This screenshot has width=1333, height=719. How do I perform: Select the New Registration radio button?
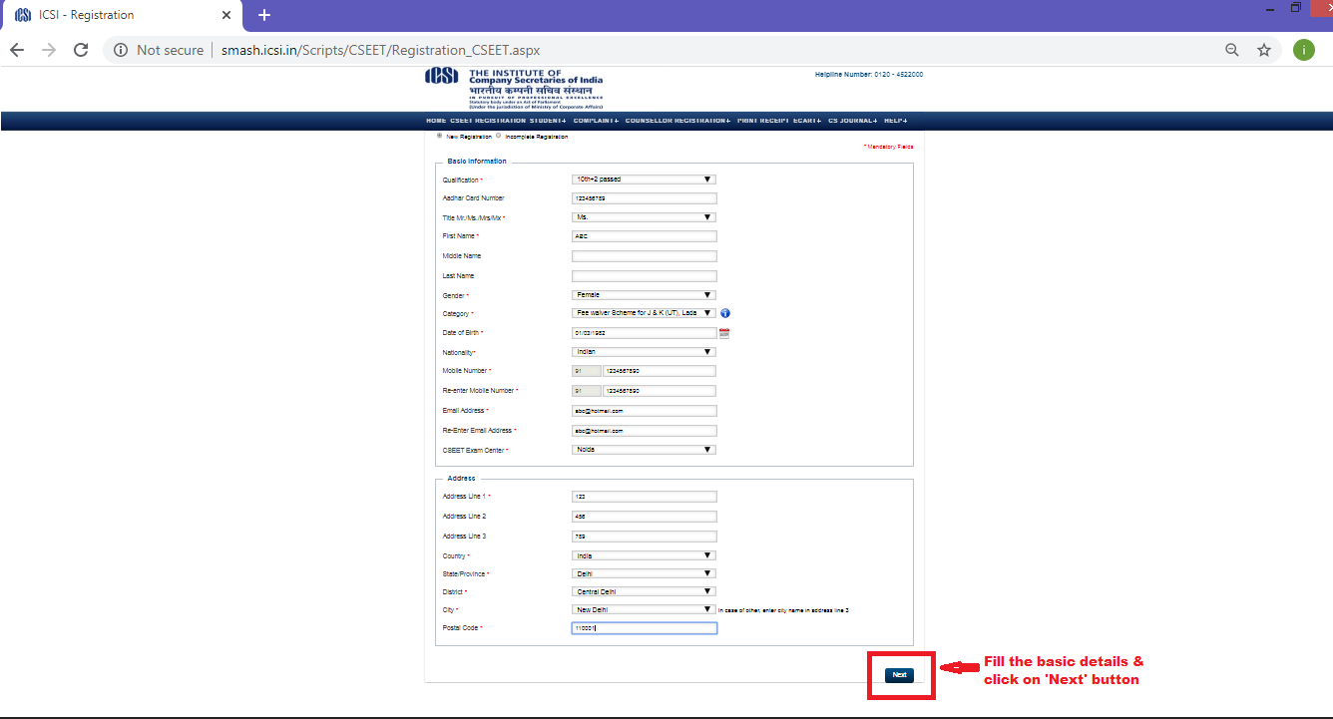pyautogui.click(x=440, y=136)
